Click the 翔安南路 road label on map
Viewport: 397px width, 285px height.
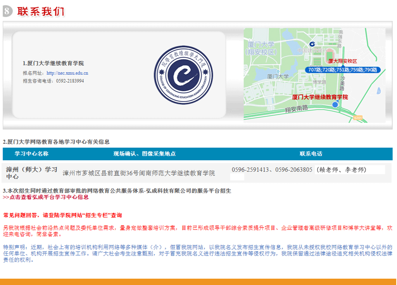tap(297, 109)
